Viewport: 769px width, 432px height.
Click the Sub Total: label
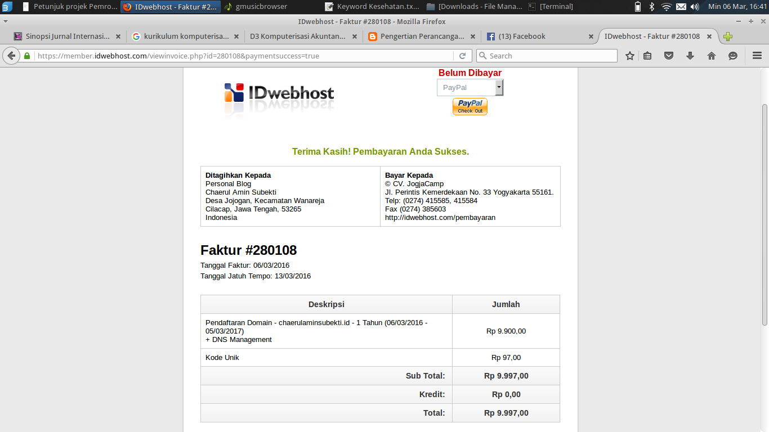(426, 376)
